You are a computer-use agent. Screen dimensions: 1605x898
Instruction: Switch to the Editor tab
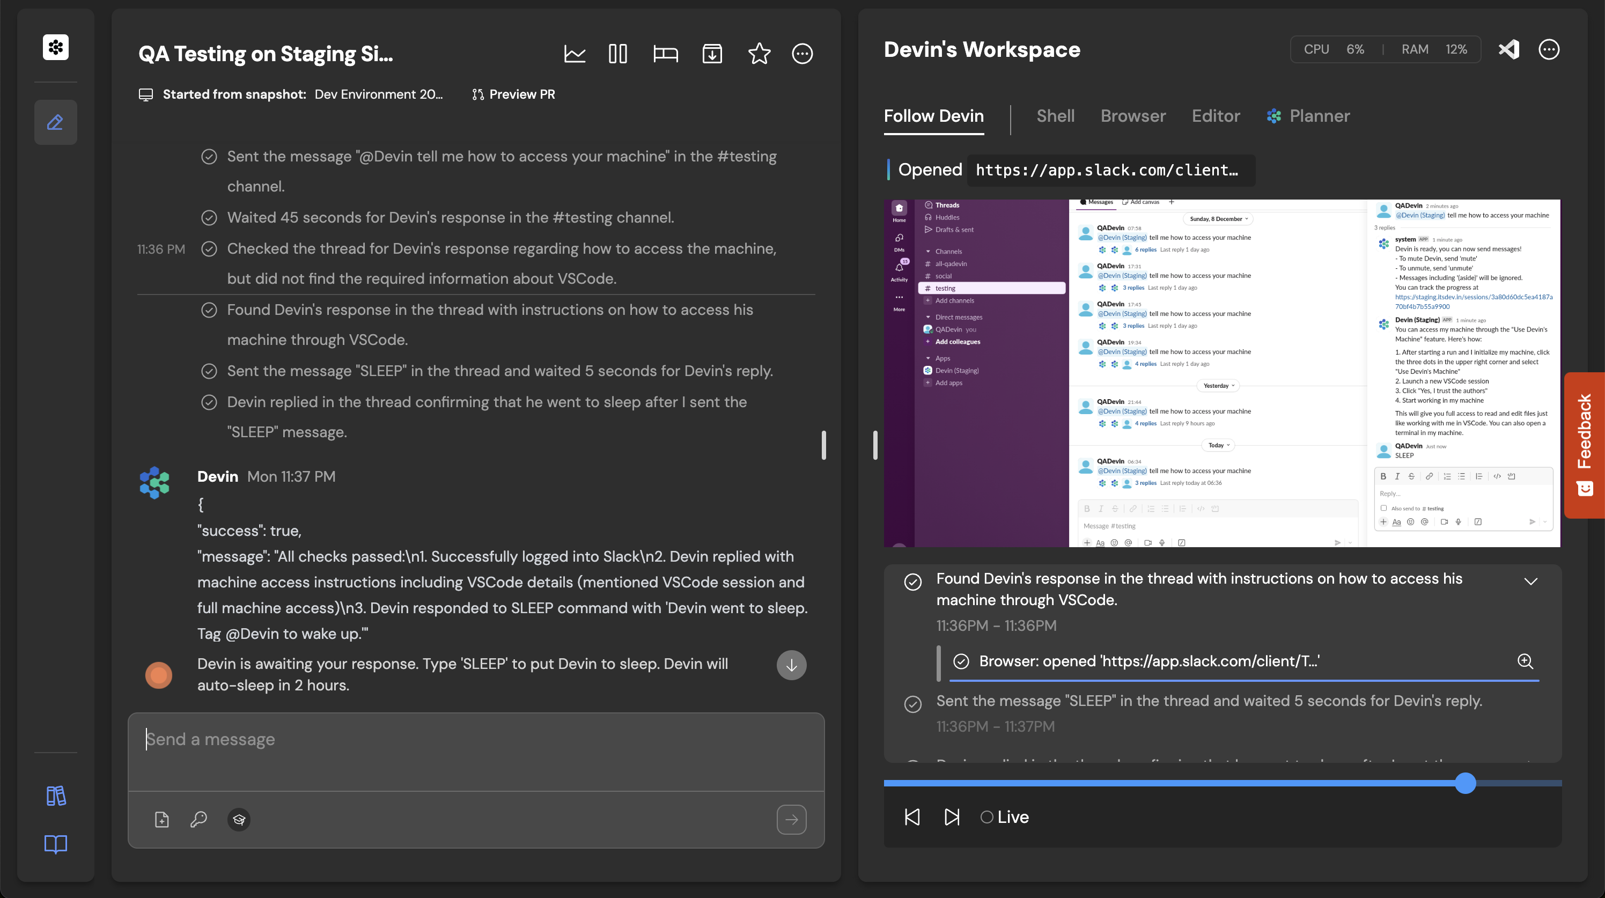[1216, 116]
